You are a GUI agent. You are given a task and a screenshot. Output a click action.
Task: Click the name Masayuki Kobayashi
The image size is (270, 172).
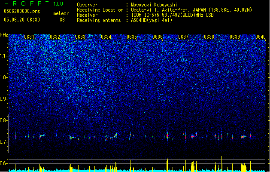tap(154, 5)
